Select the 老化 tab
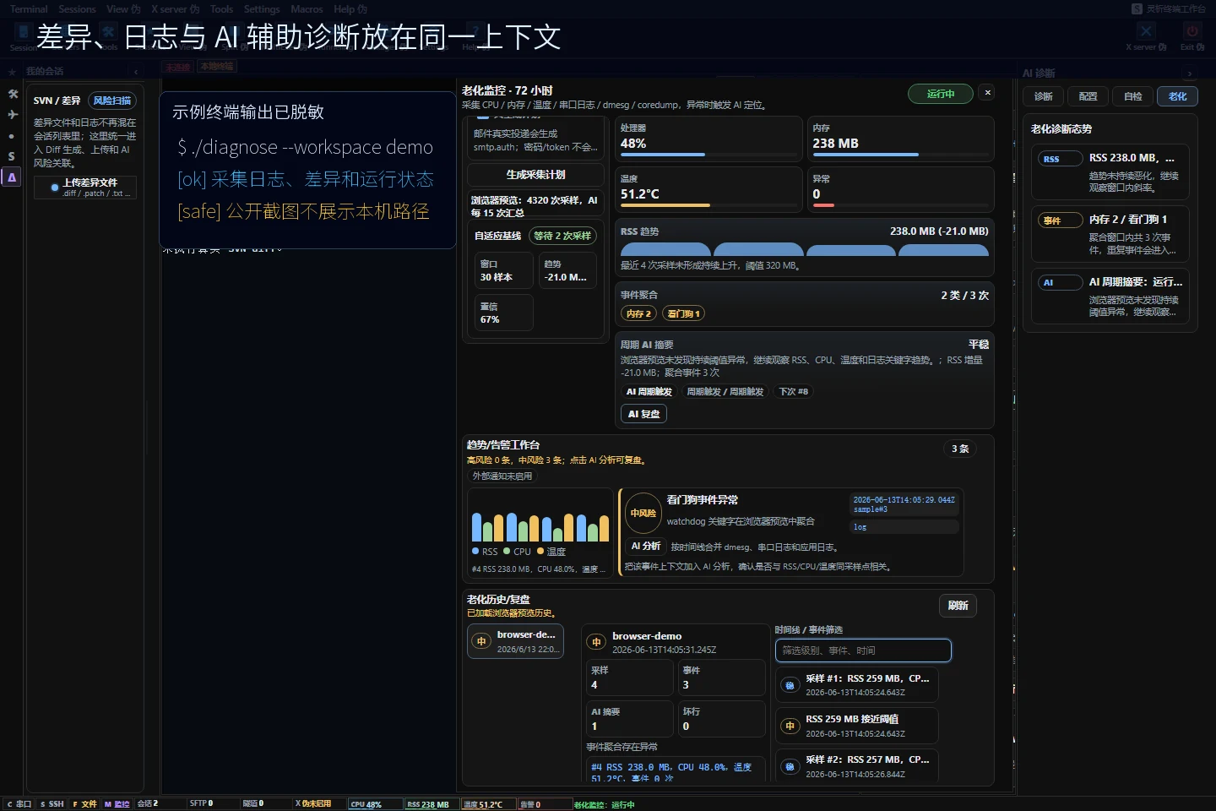The width and height of the screenshot is (1216, 811). 1178,96
